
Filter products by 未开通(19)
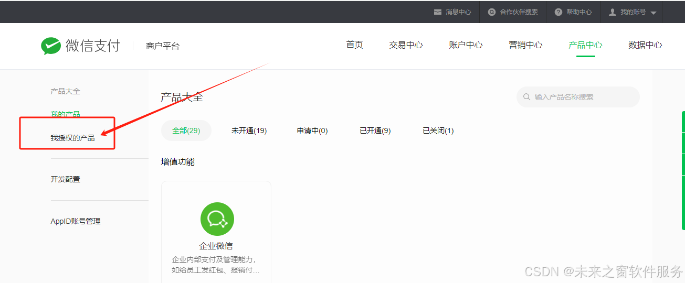tap(249, 130)
